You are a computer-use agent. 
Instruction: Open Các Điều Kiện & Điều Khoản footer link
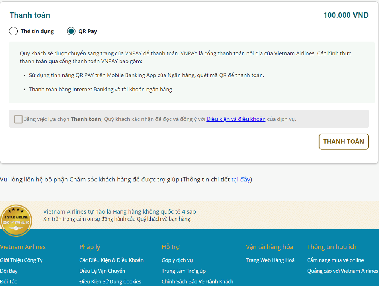tap(111, 260)
